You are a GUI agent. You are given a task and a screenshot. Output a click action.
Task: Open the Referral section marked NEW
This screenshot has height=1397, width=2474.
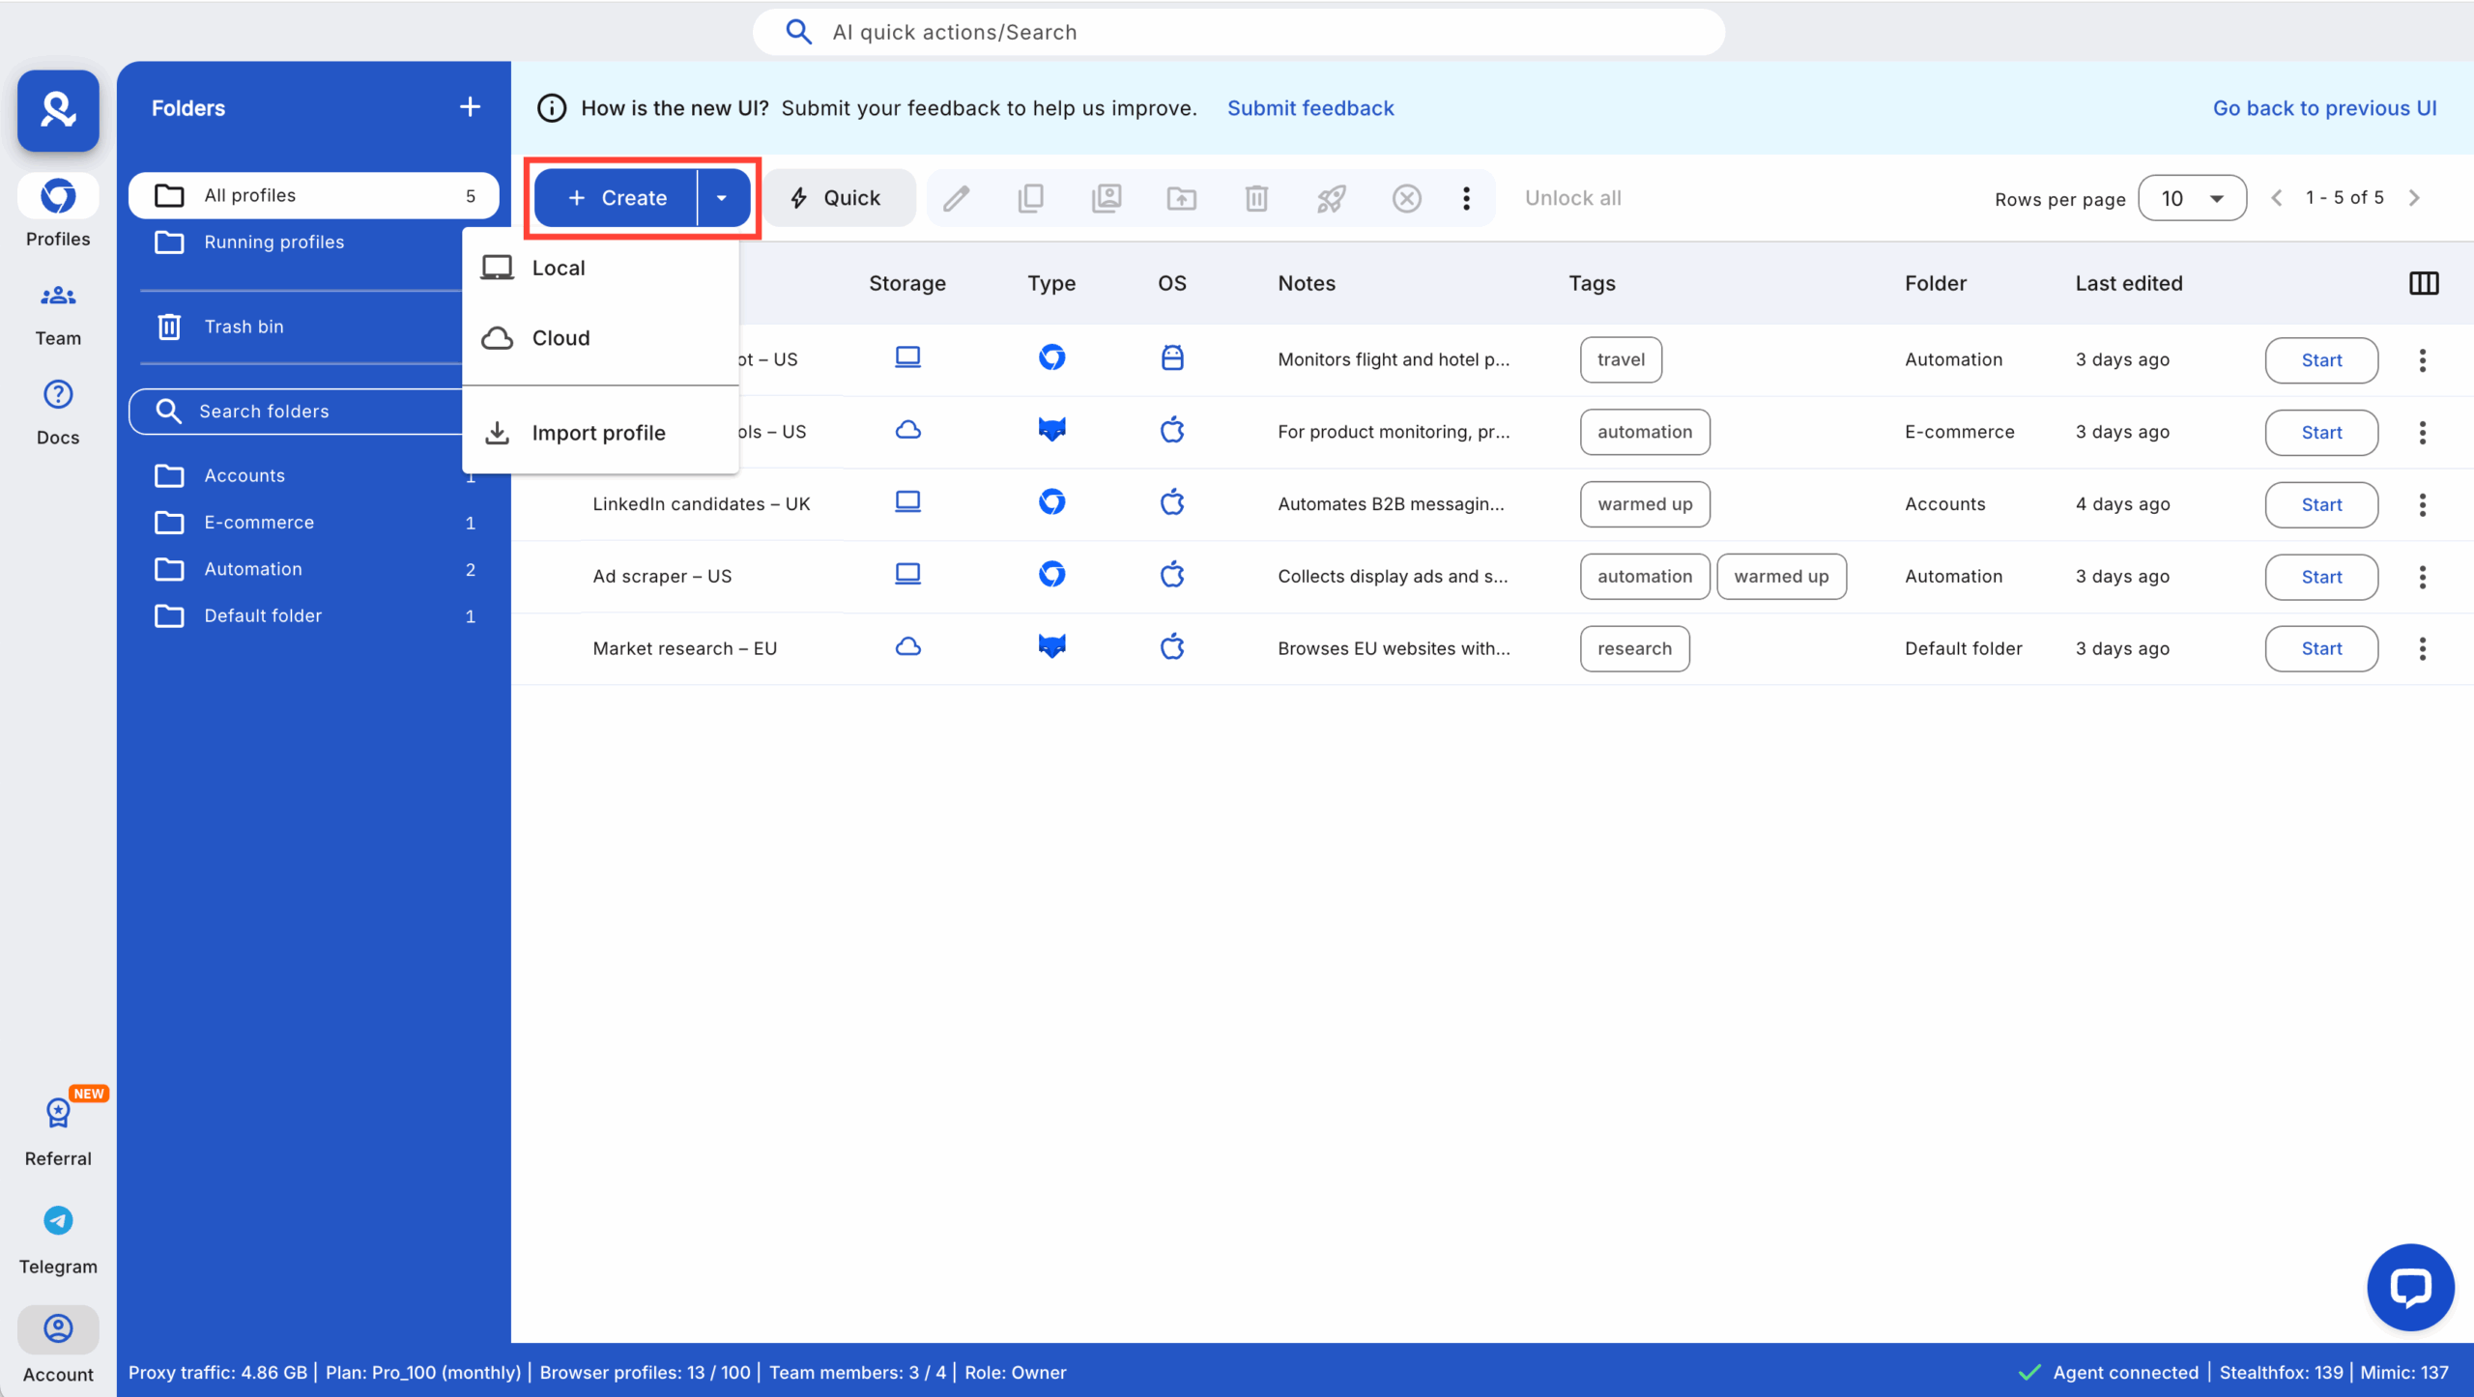[x=57, y=1128]
